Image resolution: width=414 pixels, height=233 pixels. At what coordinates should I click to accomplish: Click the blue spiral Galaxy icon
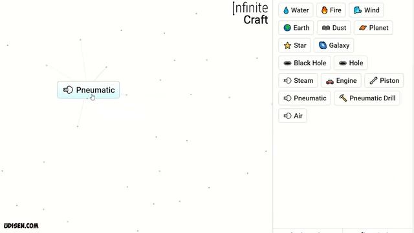click(x=323, y=45)
